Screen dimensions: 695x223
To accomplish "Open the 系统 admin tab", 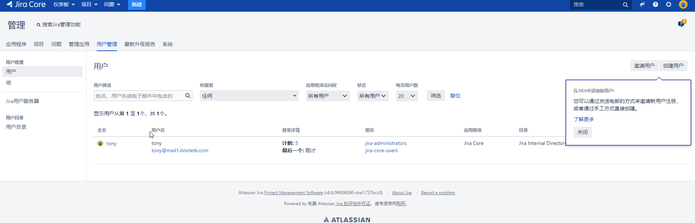I will (168, 44).
